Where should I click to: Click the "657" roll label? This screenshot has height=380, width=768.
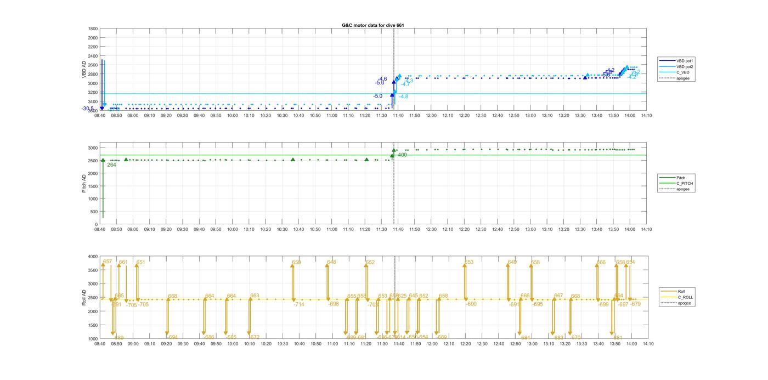pos(108,262)
